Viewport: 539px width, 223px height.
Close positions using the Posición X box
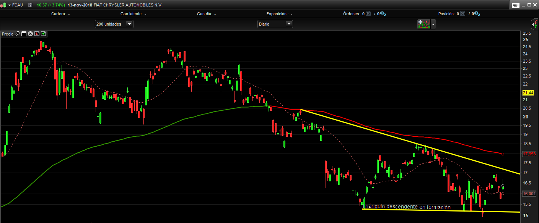(462, 14)
